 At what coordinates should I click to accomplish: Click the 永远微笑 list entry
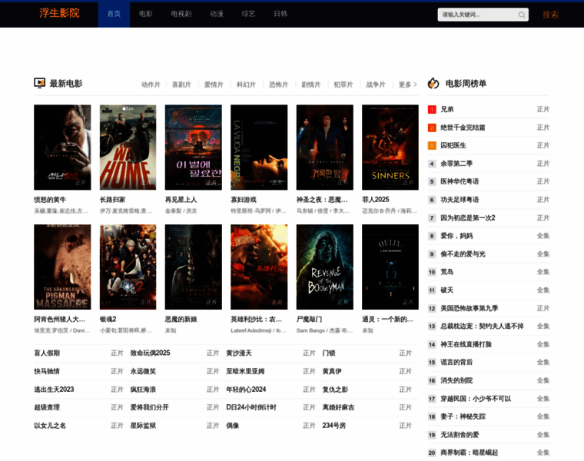click(143, 371)
